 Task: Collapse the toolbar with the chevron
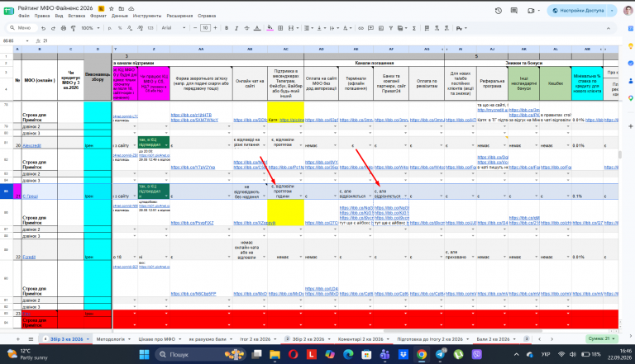click(608, 28)
